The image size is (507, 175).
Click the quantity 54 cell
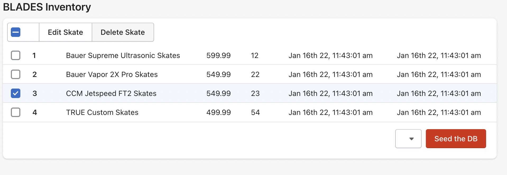(255, 112)
